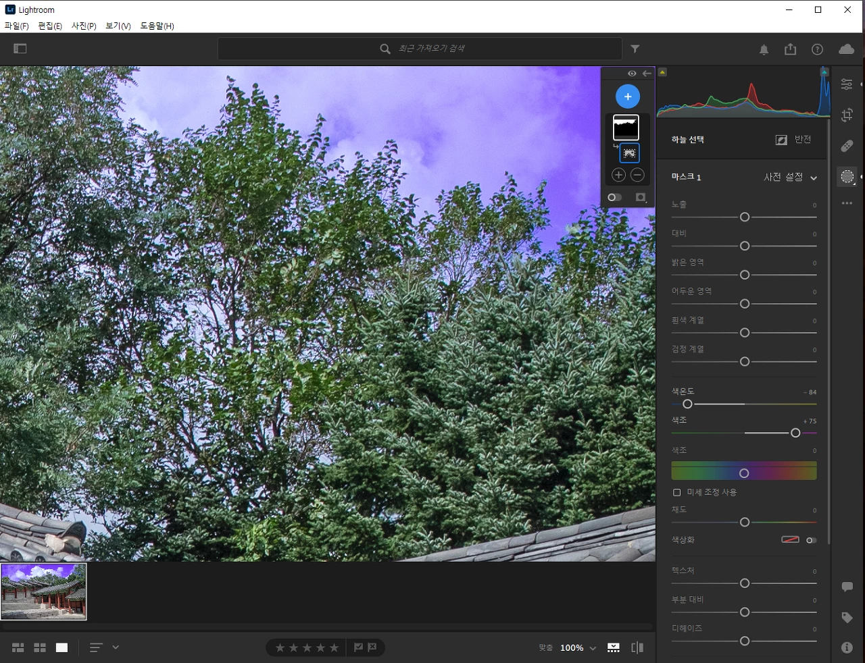
Task: Open the share icon in top bar
Action: (790, 49)
